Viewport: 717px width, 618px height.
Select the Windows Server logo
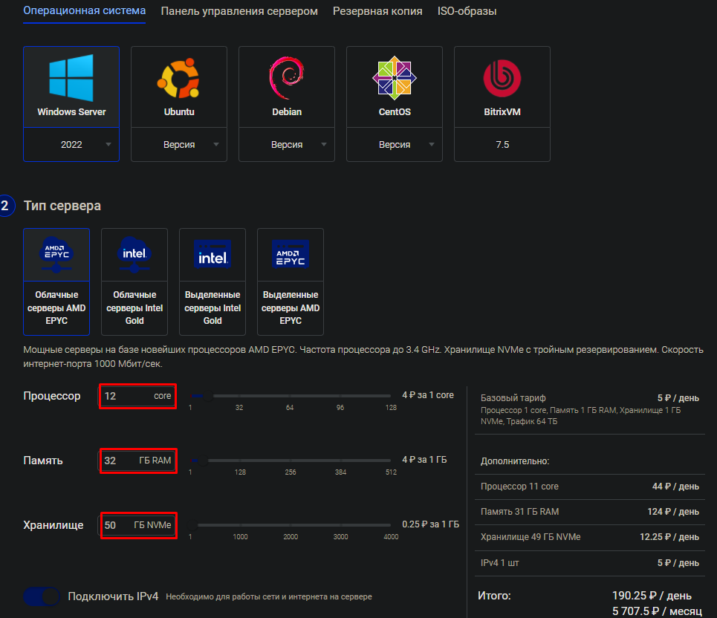pyautogui.click(x=71, y=78)
